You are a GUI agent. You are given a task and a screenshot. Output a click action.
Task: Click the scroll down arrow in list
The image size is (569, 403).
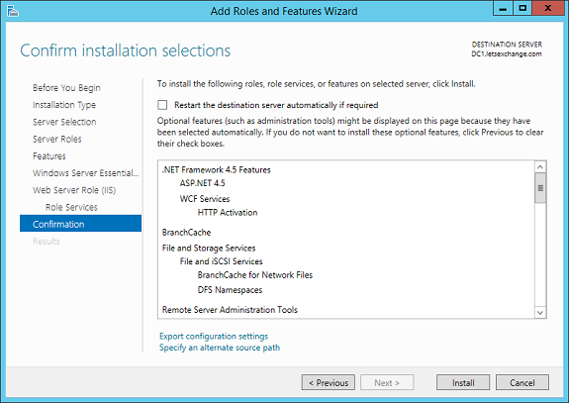[540, 312]
